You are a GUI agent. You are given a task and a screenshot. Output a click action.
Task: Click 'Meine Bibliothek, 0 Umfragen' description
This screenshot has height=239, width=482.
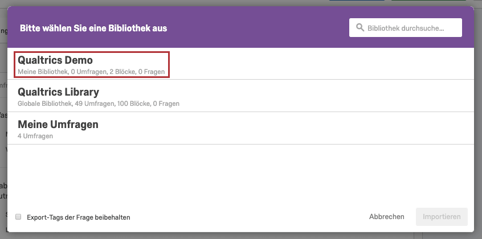[91, 72]
